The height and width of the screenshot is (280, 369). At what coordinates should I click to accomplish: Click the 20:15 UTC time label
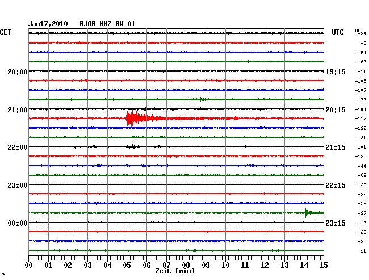tap(336, 110)
